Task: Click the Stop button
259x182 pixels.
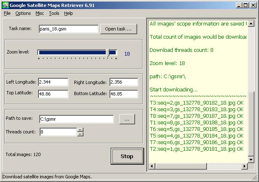Action: 127,156
